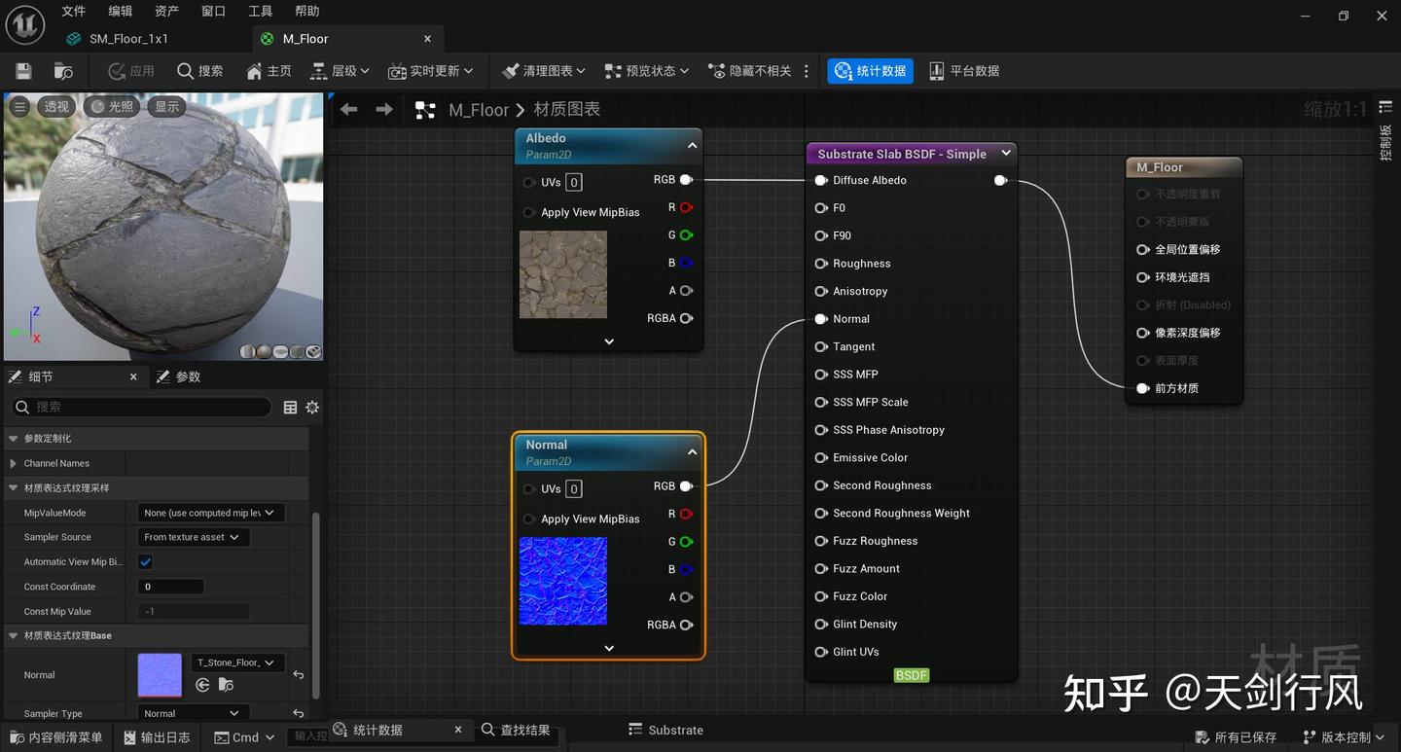Collapse the Albedo node with its chevron
1401x752 pixels.
(692, 146)
